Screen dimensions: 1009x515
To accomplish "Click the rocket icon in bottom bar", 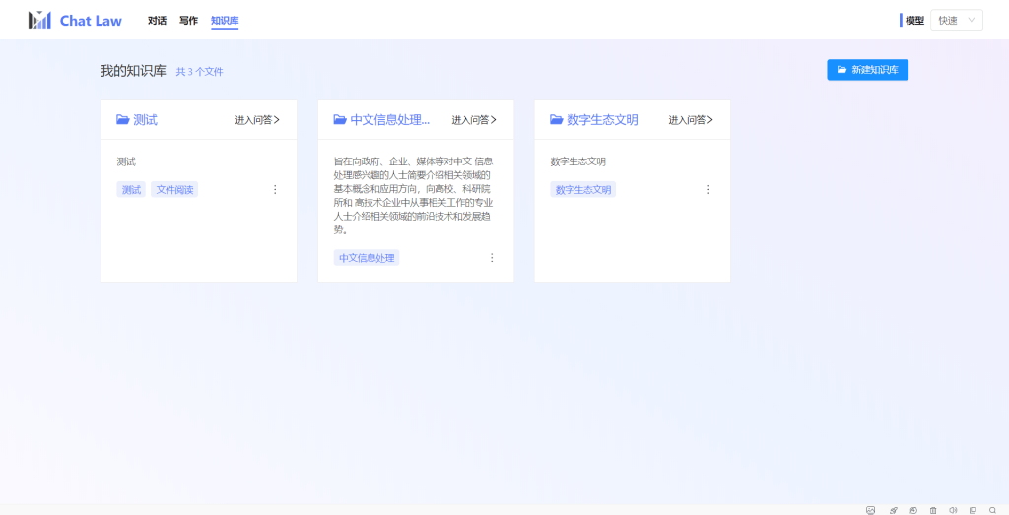I will pos(894,510).
